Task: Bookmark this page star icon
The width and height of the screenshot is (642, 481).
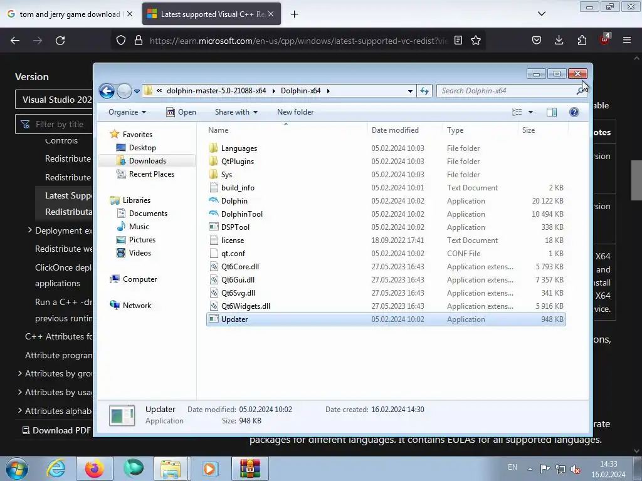Action: tap(475, 41)
